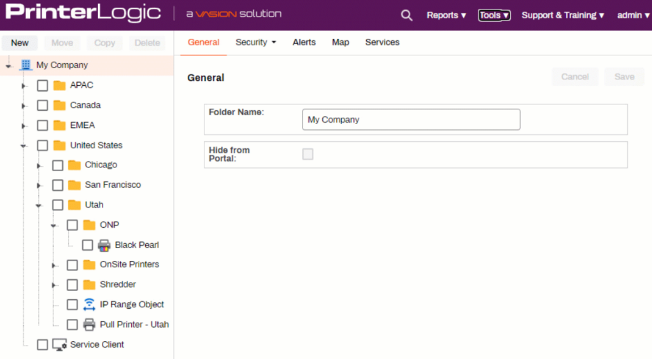Check the United States checkbox
This screenshot has width=652, height=359.
click(x=43, y=145)
